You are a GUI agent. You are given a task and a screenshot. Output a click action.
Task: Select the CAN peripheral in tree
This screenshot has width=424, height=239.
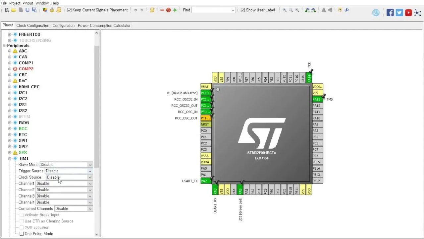23,57
